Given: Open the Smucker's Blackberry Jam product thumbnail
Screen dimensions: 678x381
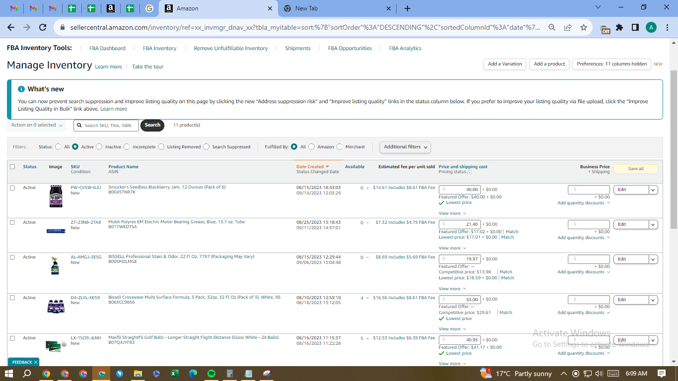Looking at the screenshot, I should pos(56,196).
